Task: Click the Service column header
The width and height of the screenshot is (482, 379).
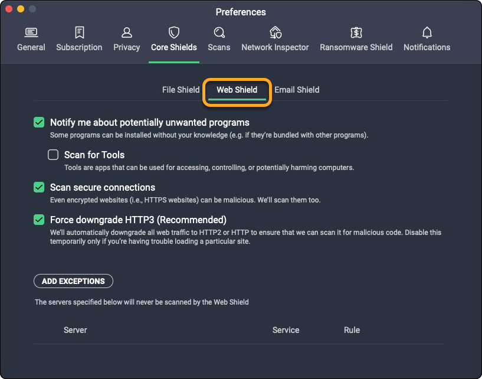Action: coord(286,330)
